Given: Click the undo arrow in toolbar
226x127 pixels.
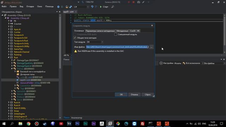Looking at the screenshot, I should pyautogui.click(x=92, y=7).
